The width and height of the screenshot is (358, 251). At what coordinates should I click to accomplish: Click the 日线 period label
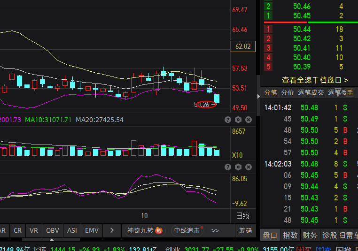pyautogui.click(x=242, y=216)
